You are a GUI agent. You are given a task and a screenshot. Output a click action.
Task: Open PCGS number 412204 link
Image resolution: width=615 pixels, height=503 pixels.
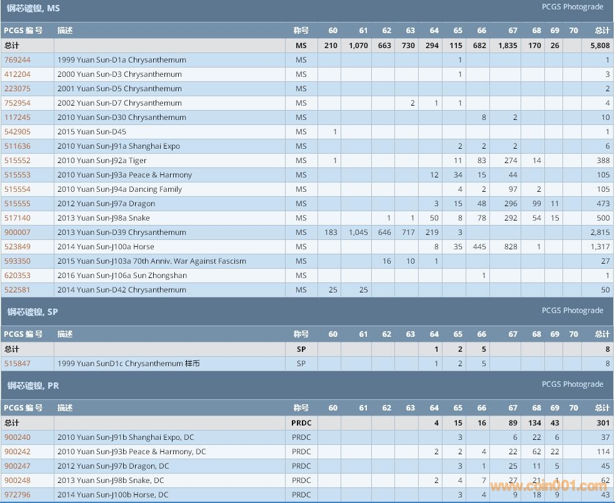[x=17, y=74]
